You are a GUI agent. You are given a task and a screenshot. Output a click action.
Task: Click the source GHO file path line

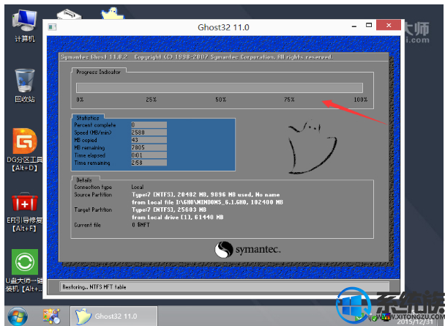pyautogui.click(x=207, y=202)
